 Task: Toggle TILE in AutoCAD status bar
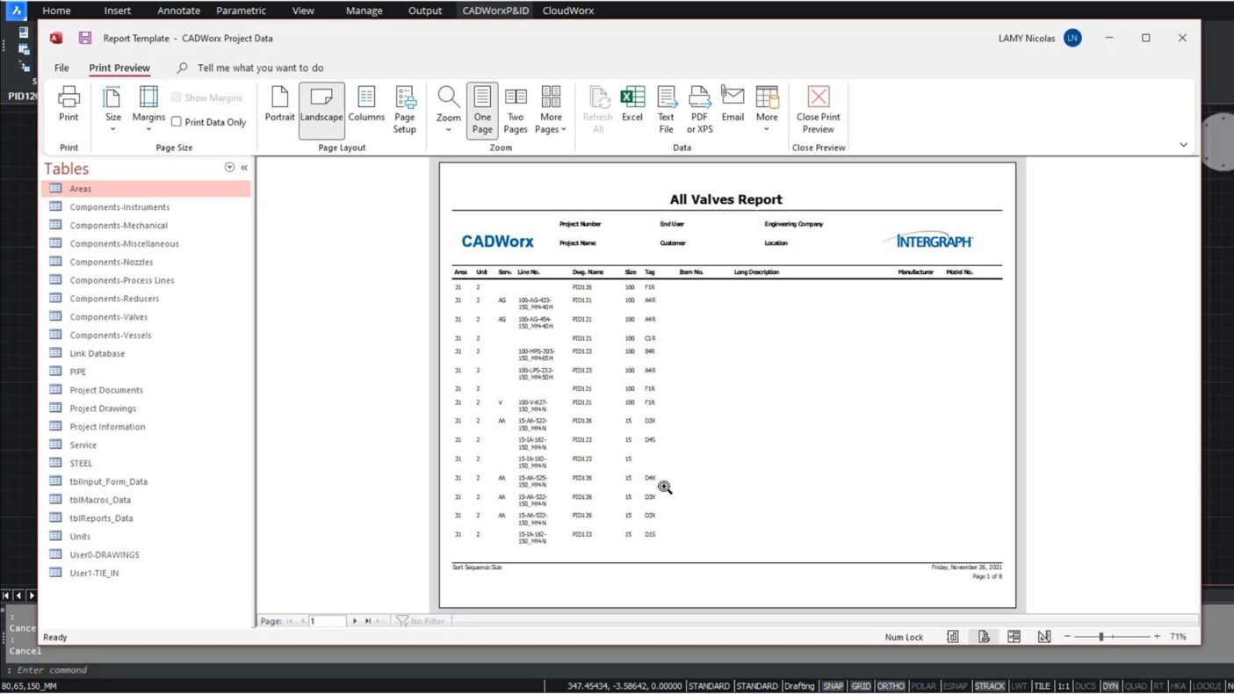[x=1042, y=686]
